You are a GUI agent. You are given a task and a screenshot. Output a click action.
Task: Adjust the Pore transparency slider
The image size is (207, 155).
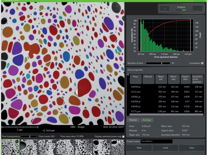point(28,136)
